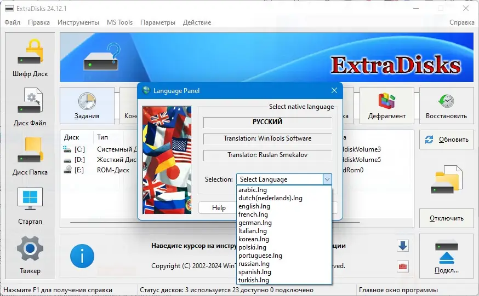Image resolution: width=479 pixels, height=296 pixels.
Task: Click the blue down arrow icon
Action: coord(403,246)
